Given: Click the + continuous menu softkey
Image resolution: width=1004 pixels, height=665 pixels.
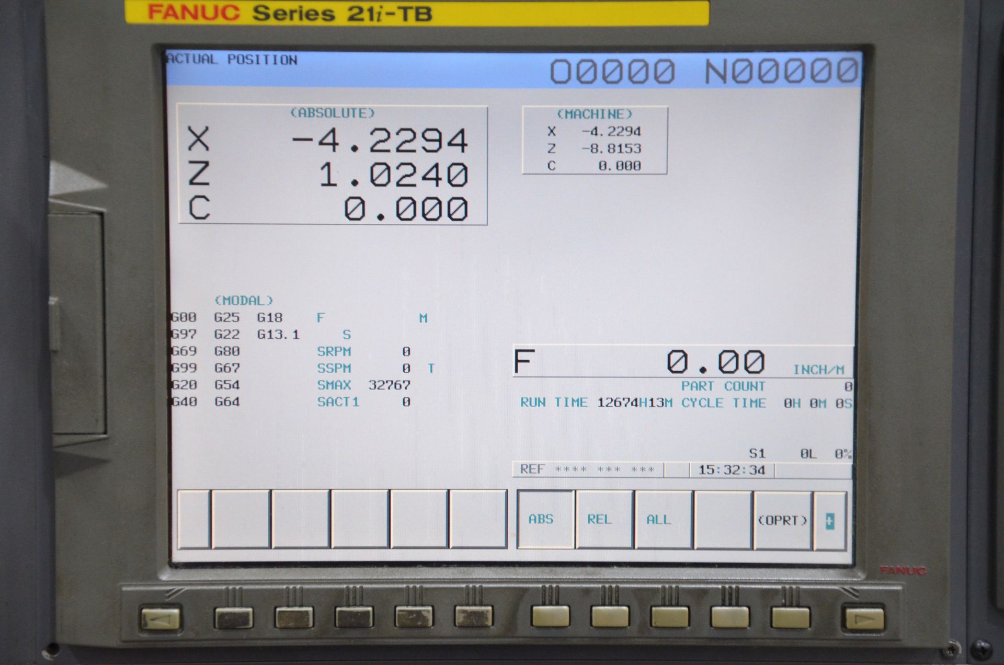Looking at the screenshot, I should coord(830,521).
